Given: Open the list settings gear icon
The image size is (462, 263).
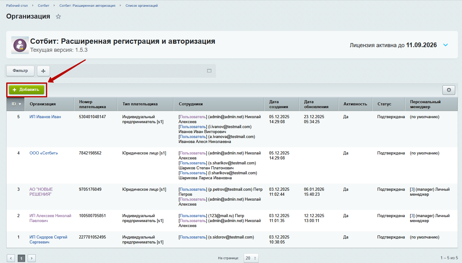Looking at the screenshot, I should point(449,90).
